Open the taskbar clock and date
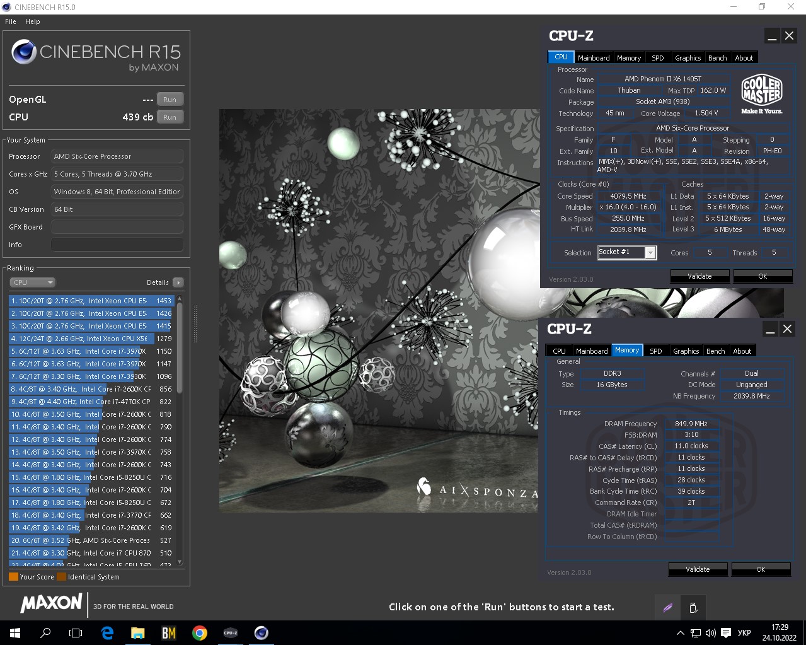 (780, 632)
